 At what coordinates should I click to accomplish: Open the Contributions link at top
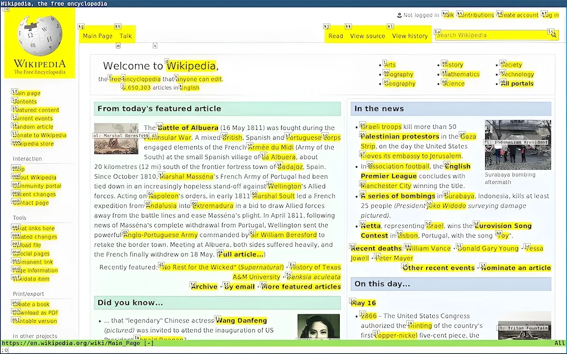pyautogui.click(x=475, y=15)
